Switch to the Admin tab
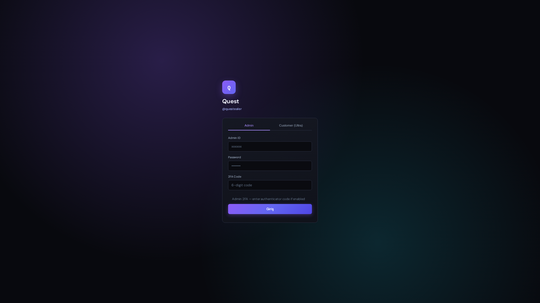 249,125
